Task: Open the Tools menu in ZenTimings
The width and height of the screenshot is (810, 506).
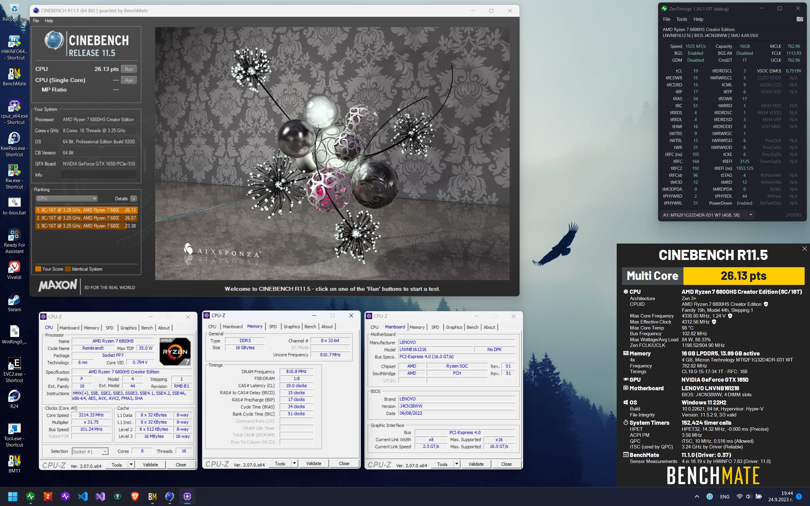Action: [x=682, y=19]
